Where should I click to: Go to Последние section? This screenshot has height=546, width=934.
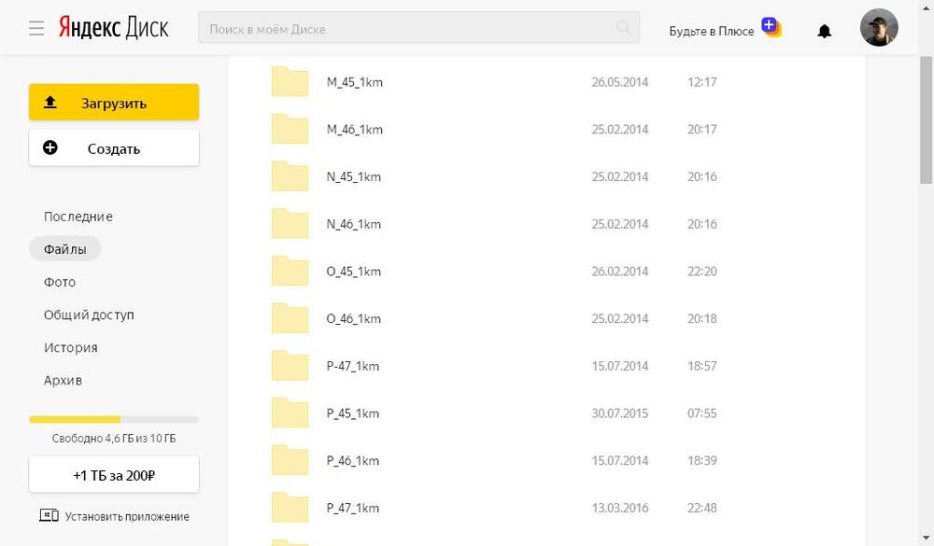78,217
